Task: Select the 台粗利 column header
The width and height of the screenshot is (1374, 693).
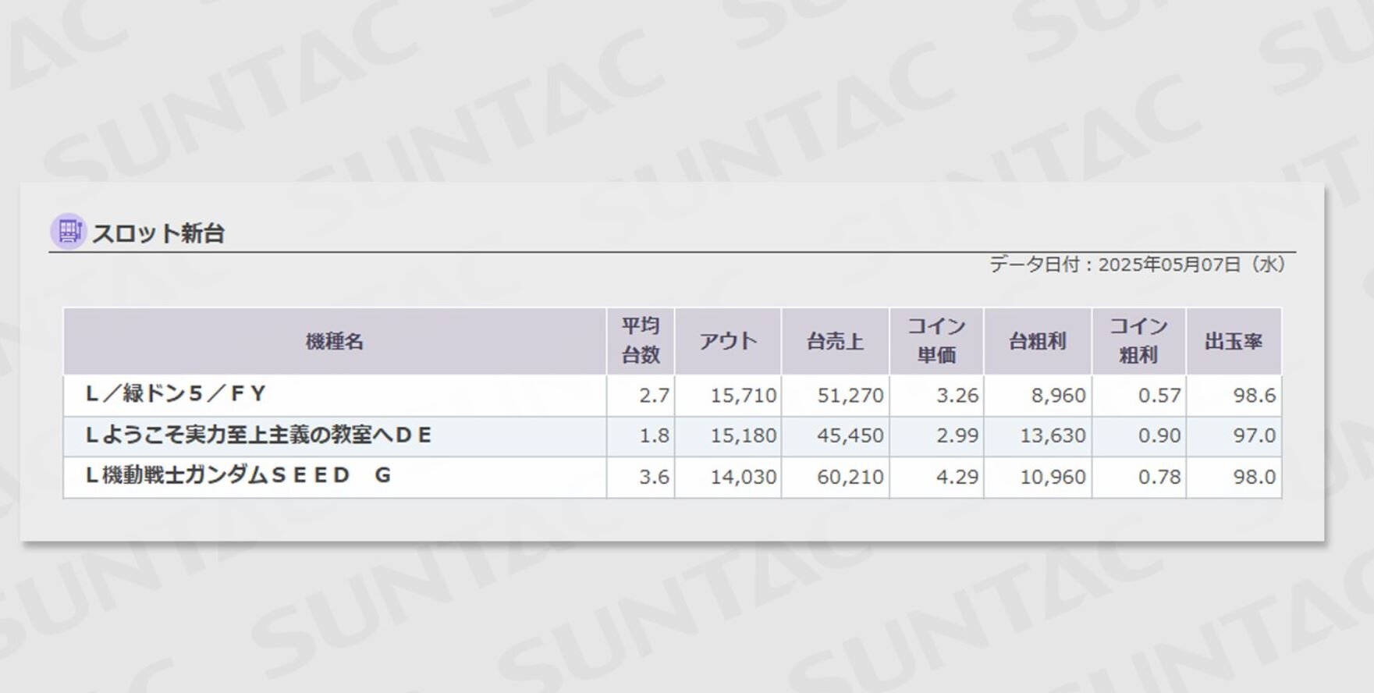Action: pos(1038,341)
